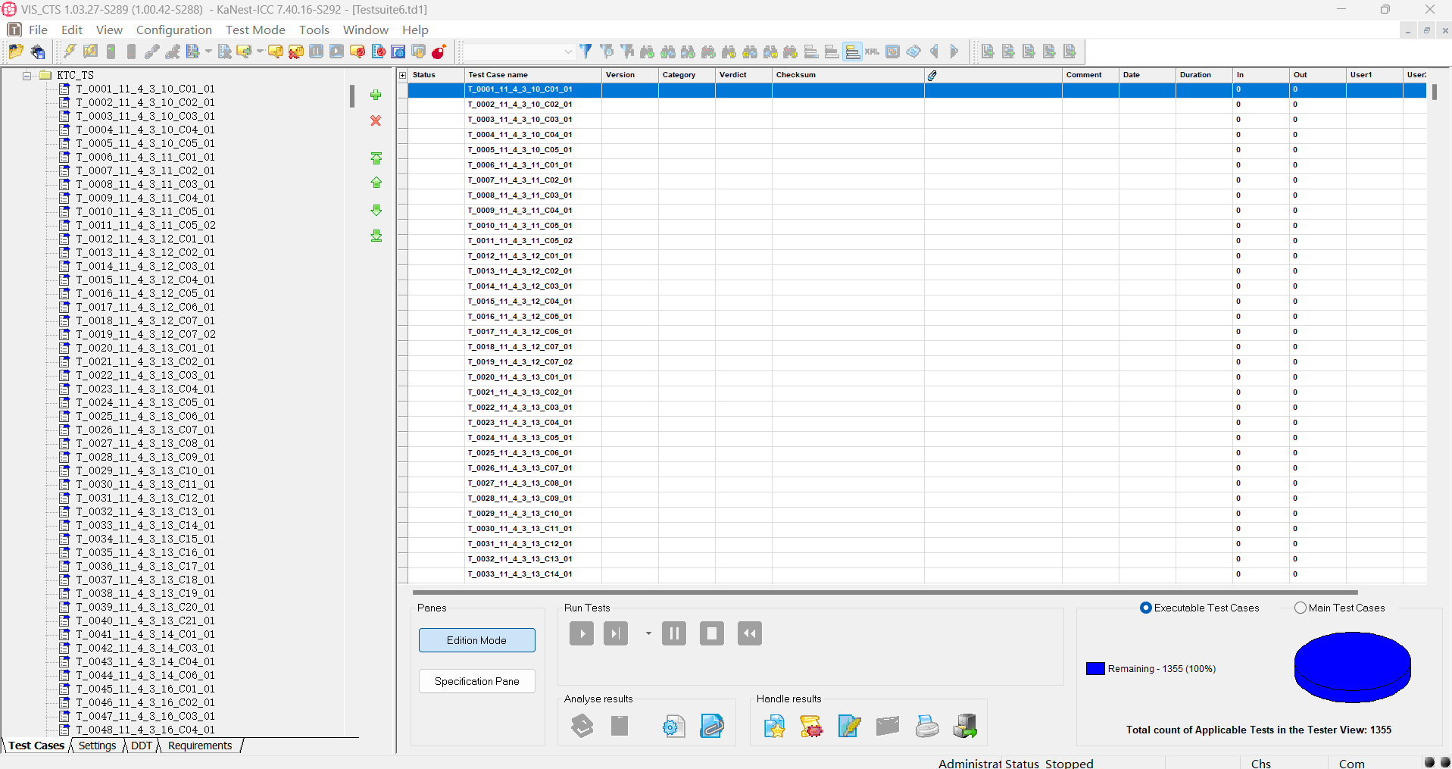Click the blue funnel filter icon
Image resolution: width=1452 pixels, height=769 pixels.
click(585, 52)
